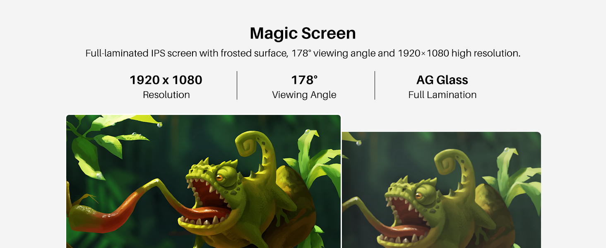The width and height of the screenshot is (606, 248).
Task: Click the chameleon's eye in right image
Action: pyautogui.click(x=418, y=196)
